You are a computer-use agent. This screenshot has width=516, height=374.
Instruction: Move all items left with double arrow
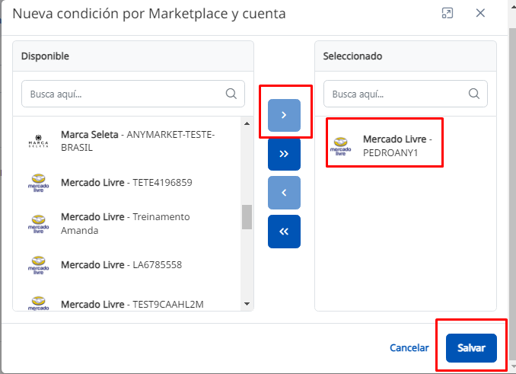coord(284,232)
